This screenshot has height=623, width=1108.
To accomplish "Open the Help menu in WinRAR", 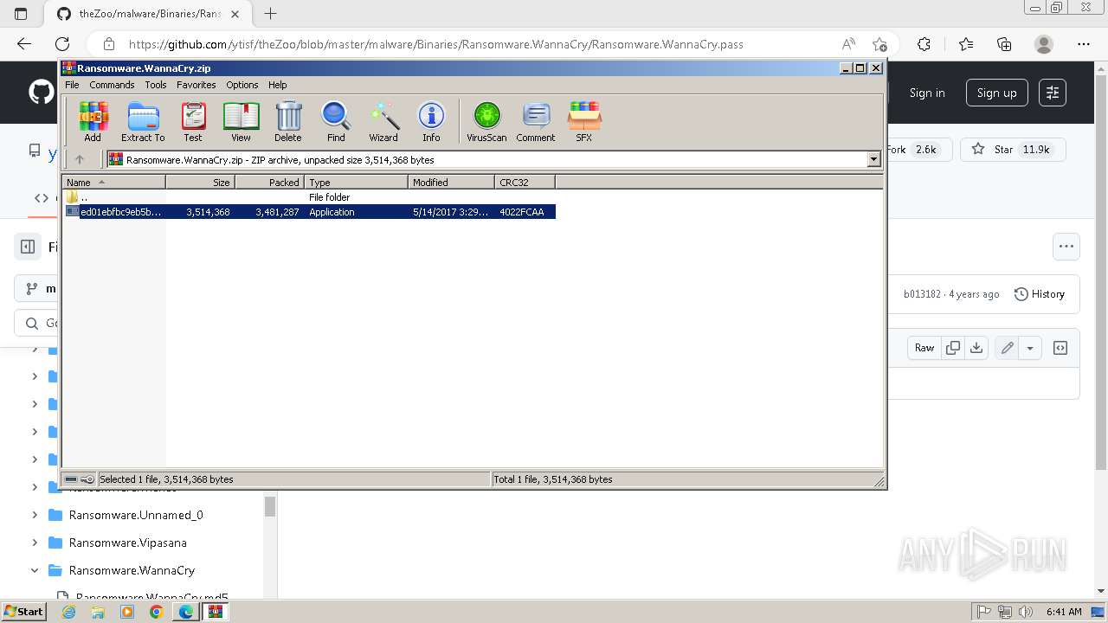I will (277, 85).
